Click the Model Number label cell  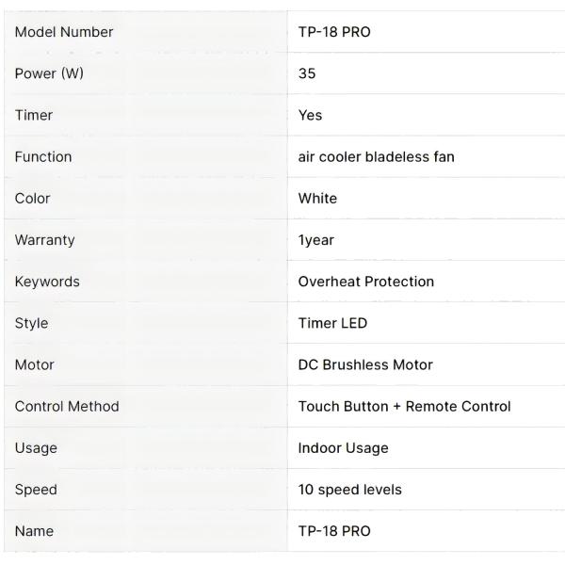(64, 32)
